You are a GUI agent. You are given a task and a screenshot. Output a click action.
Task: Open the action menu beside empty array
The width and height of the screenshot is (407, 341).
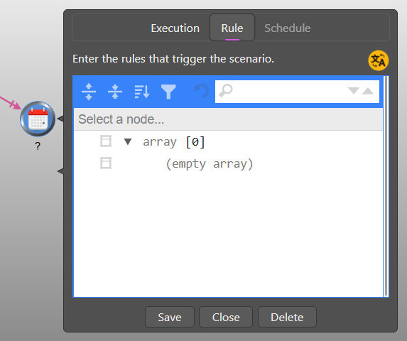106,163
